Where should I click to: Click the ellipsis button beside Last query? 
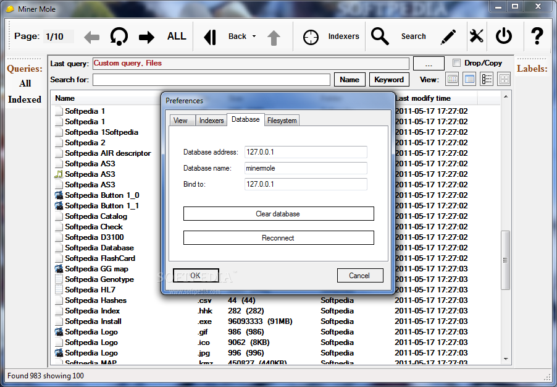pyautogui.click(x=429, y=64)
